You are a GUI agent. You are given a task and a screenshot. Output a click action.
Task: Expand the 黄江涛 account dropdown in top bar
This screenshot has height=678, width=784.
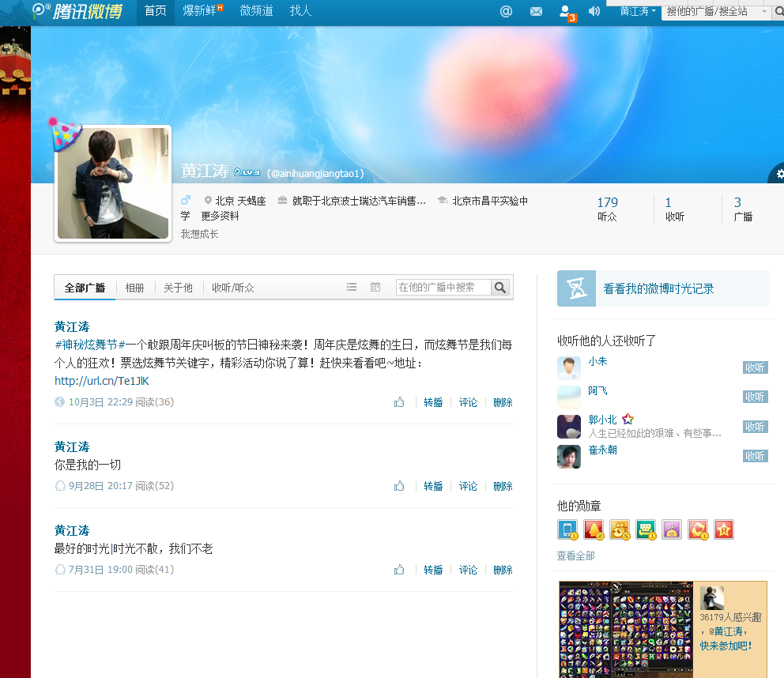tap(638, 11)
